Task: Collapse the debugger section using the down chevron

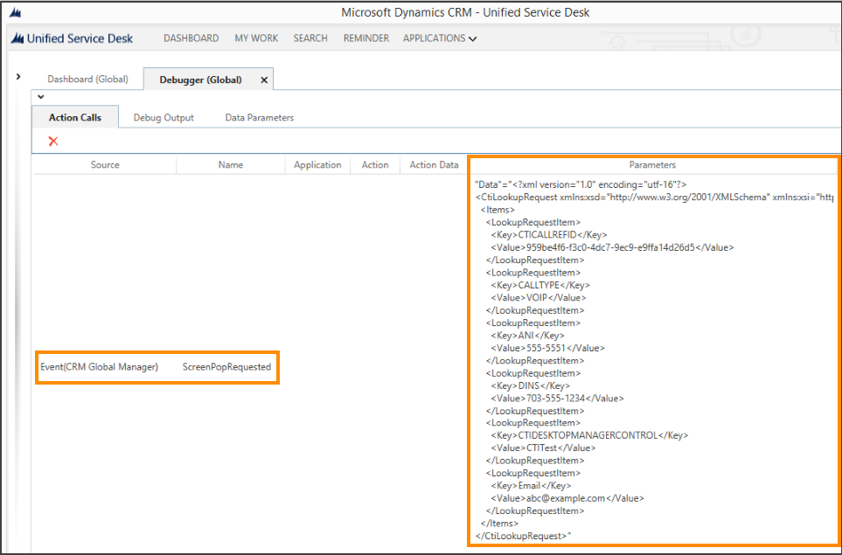Action: pos(41,96)
